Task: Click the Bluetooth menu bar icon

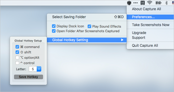Action: (x=166, y=3)
